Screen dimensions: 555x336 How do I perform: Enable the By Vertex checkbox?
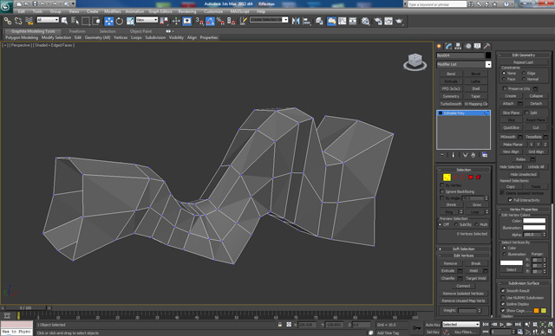tap(441, 185)
